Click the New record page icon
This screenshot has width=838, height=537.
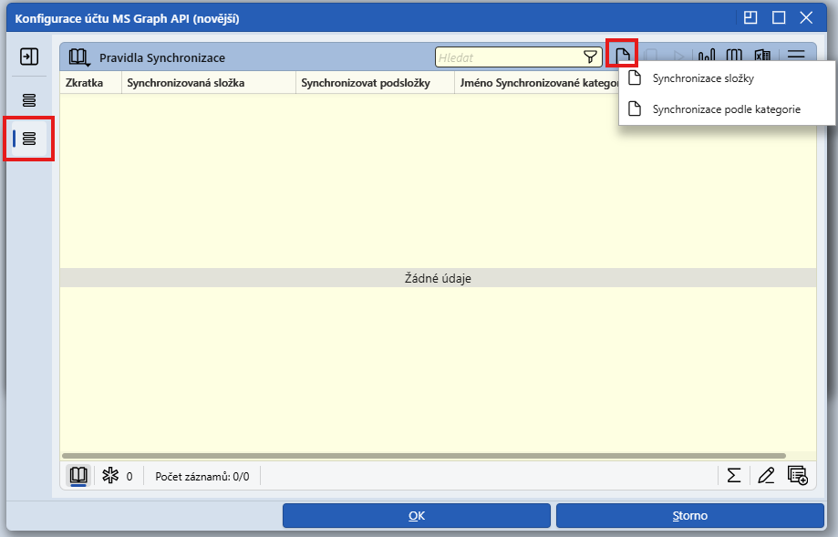pyautogui.click(x=622, y=55)
